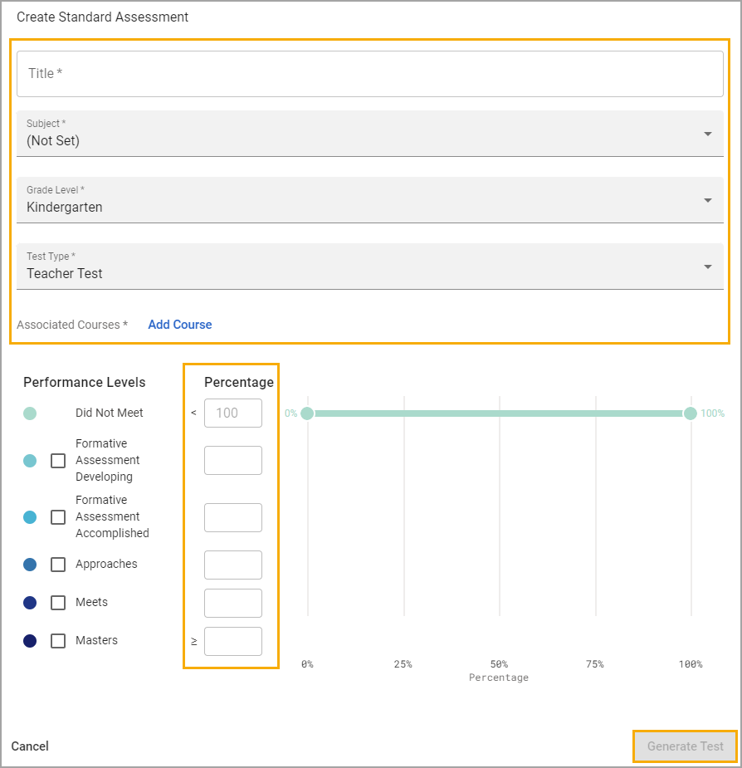The width and height of the screenshot is (742, 768).
Task: Click the Did Not Meet color dot
Action: (30, 413)
